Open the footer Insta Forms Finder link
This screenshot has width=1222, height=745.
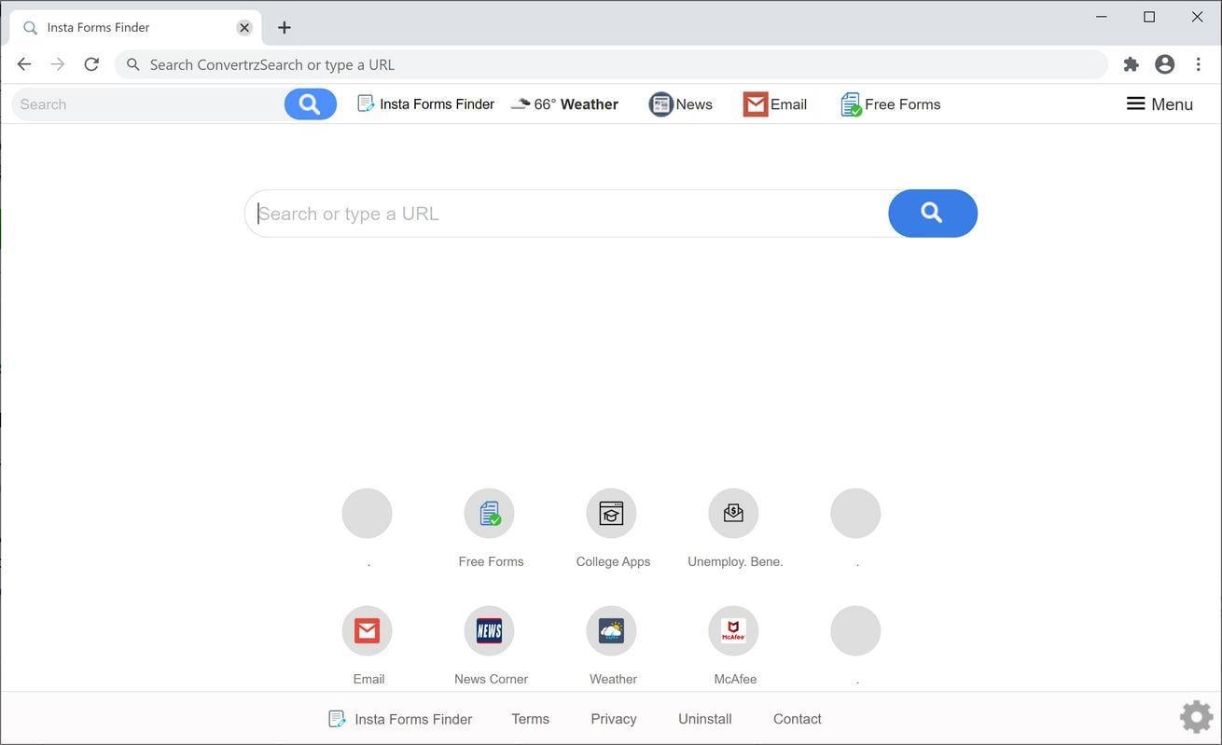[x=400, y=719]
